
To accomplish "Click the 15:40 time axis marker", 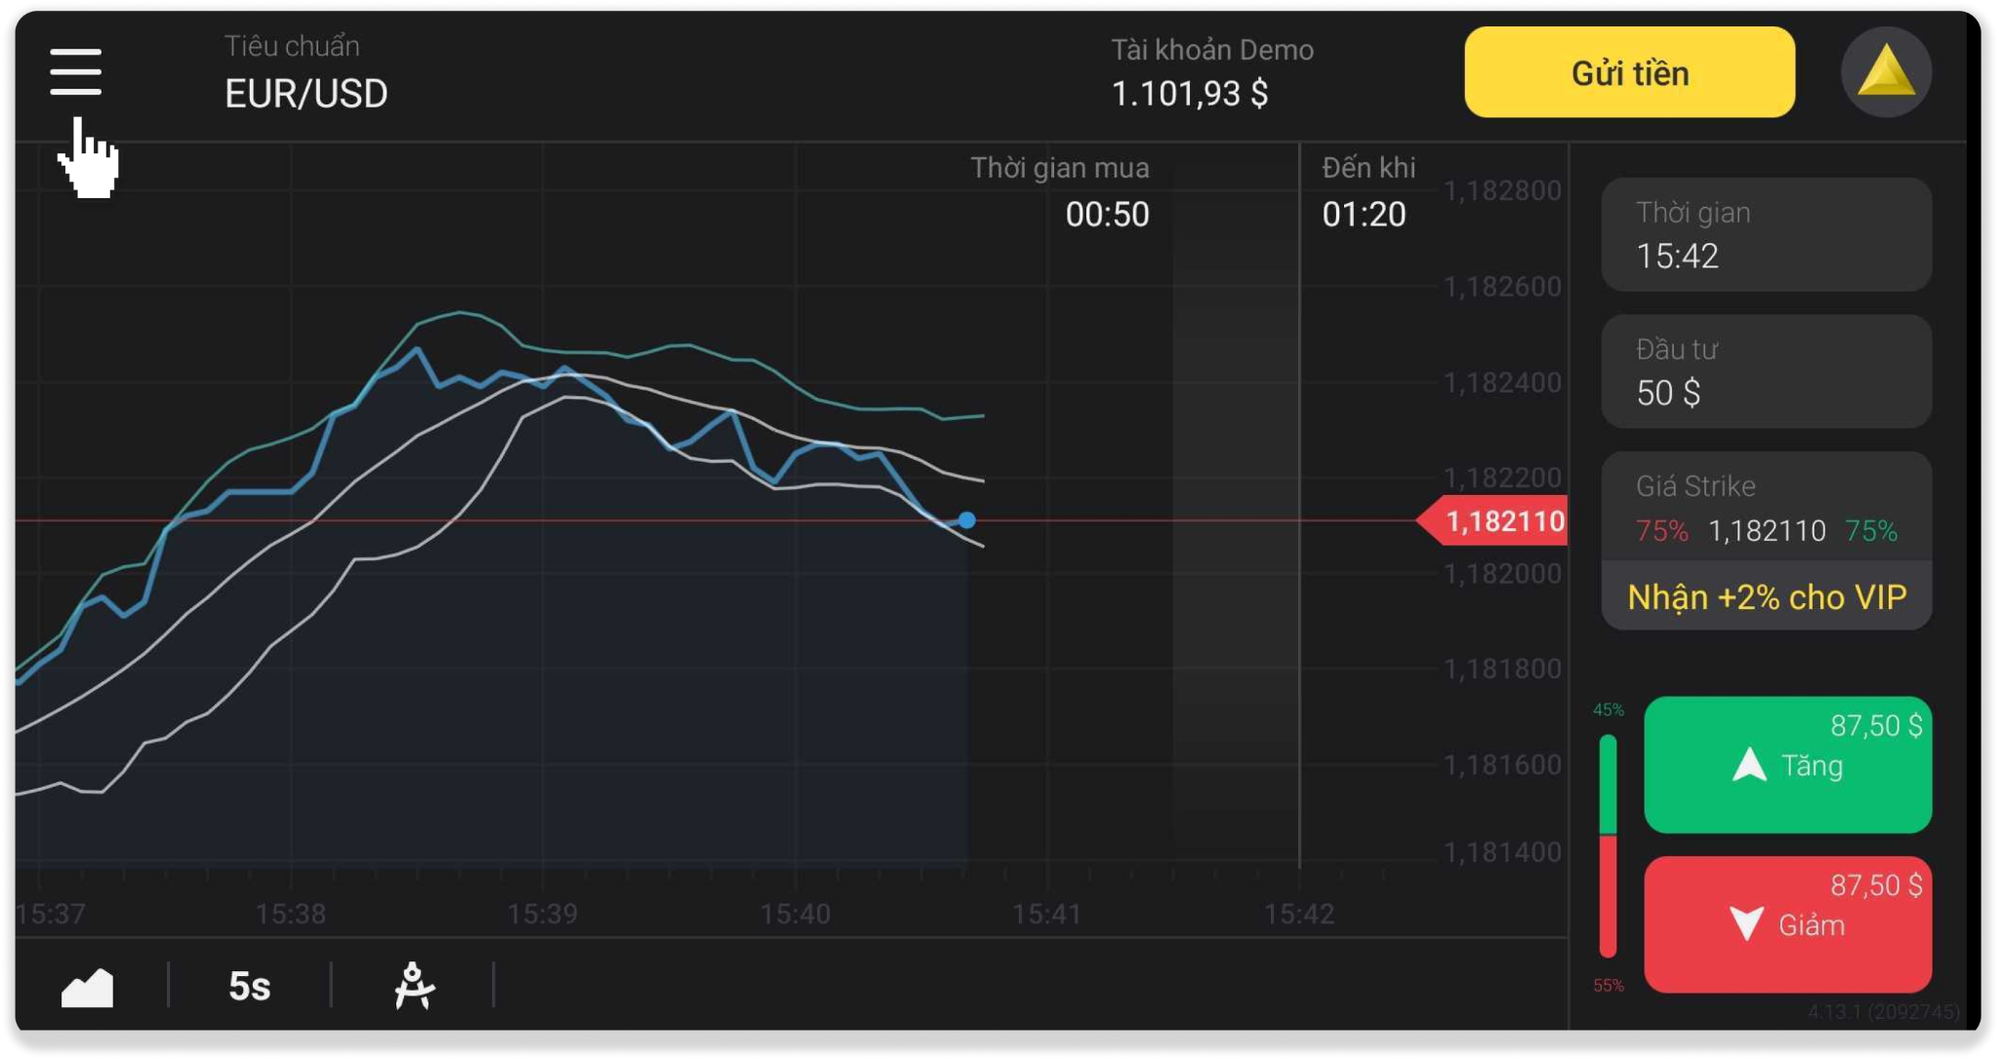I will pos(795,915).
